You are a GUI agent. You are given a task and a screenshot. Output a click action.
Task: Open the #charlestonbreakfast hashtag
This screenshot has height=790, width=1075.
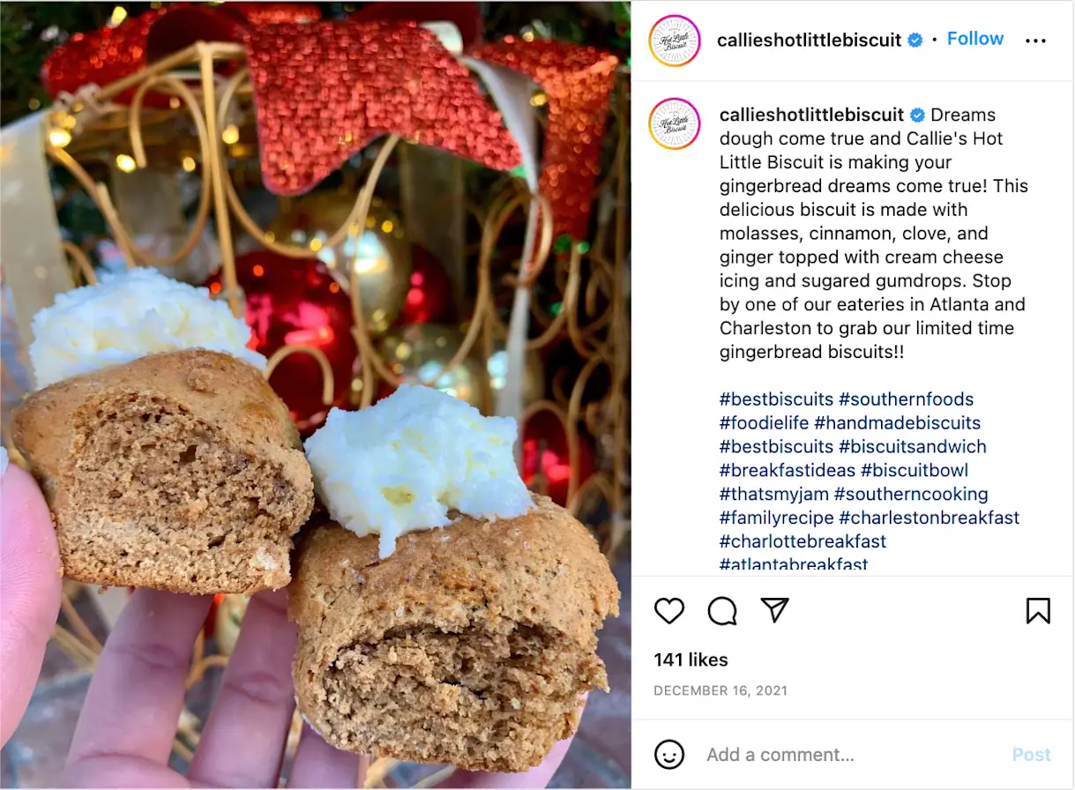tap(929, 518)
